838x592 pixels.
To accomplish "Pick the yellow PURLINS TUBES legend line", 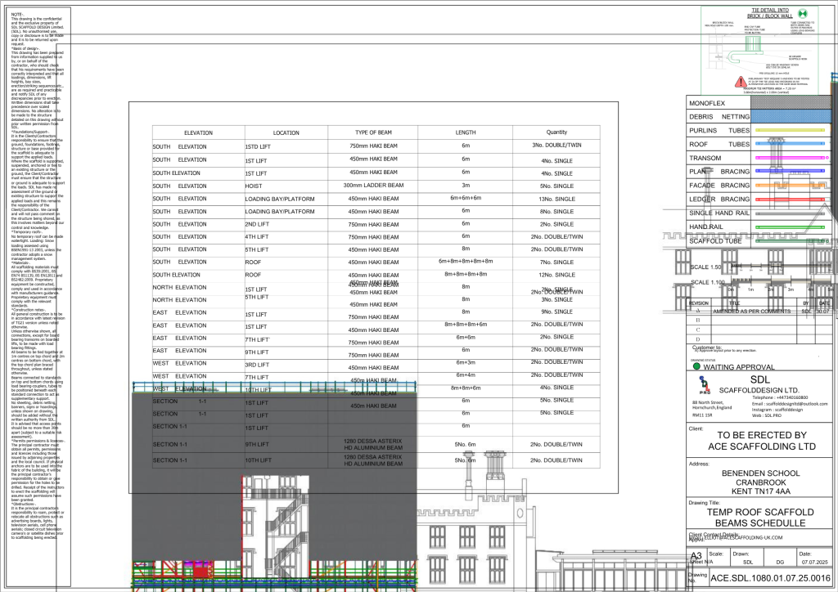I will (790, 130).
